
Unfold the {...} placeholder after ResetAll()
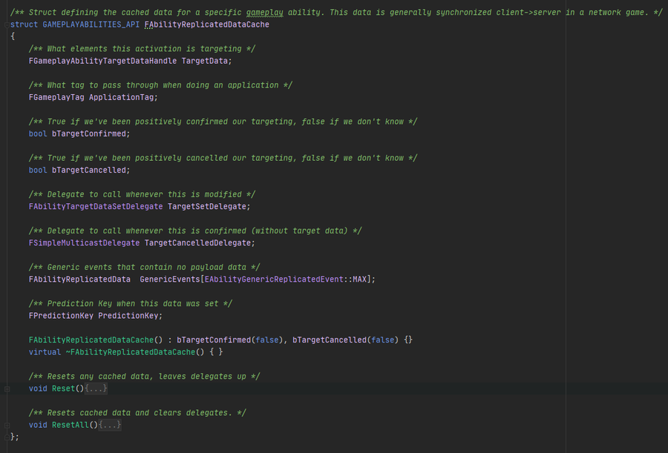point(110,425)
